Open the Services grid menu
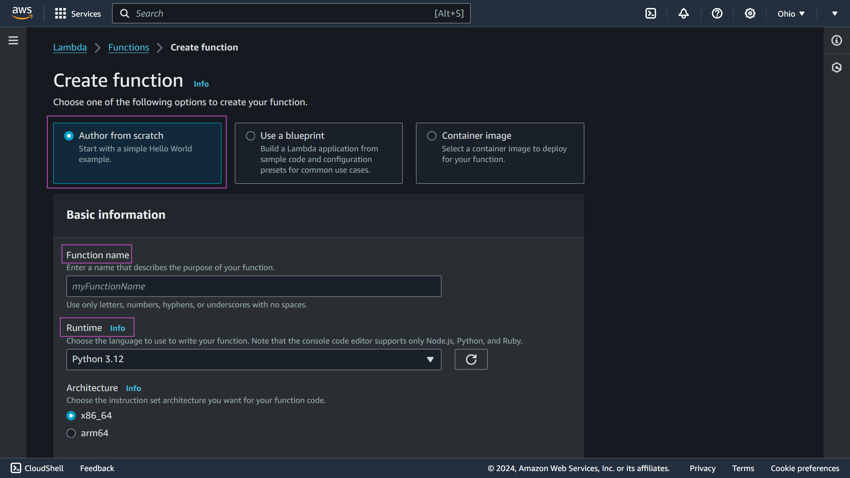Screen dimensions: 850x478 [x=60, y=13]
